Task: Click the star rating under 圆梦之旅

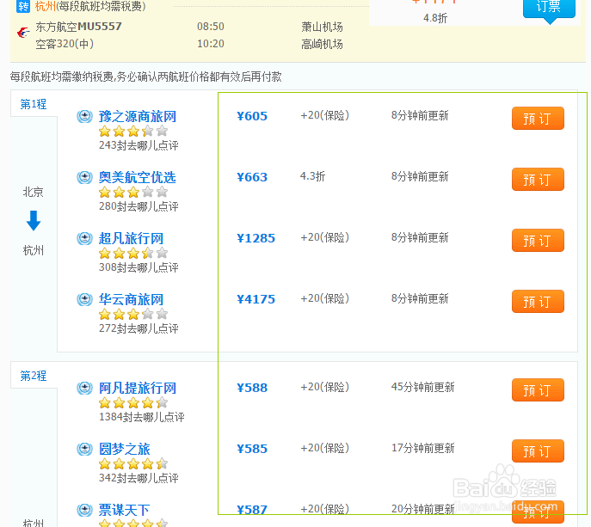Action: 133,463
